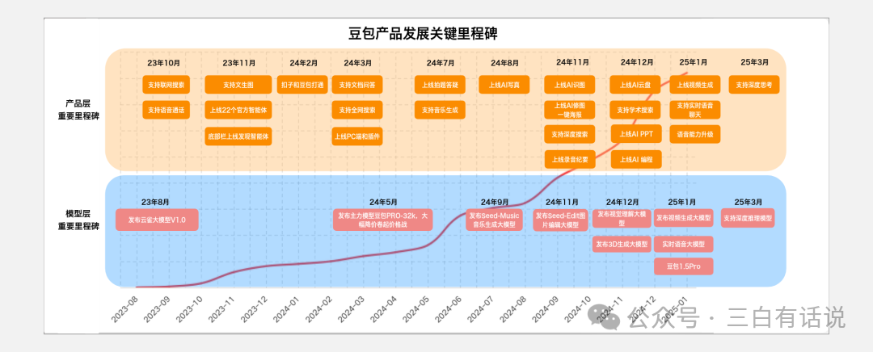Select the 2024-04 axis label
873x352 pixels.
384,308
